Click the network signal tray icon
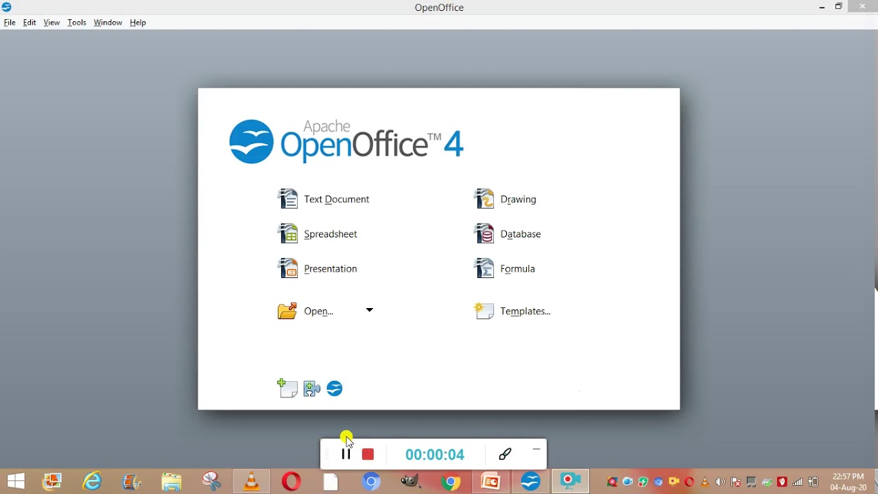This screenshot has width=878, height=494. [x=798, y=482]
